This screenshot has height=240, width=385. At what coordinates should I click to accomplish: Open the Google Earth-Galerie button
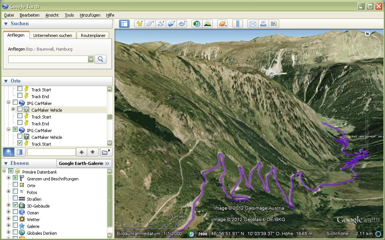pos(84,163)
